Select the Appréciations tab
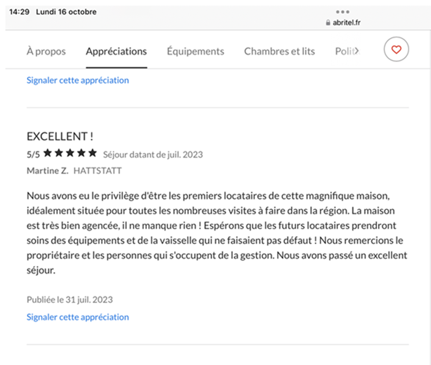Image resolution: width=431 pixels, height=365 pixels. pos(116,52)
